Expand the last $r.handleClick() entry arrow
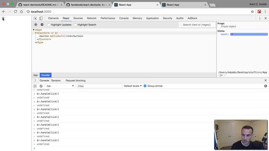 tap(34, 141)
